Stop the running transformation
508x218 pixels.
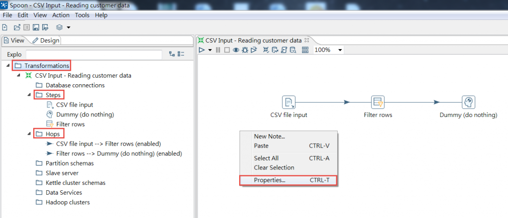pos(227,50)
